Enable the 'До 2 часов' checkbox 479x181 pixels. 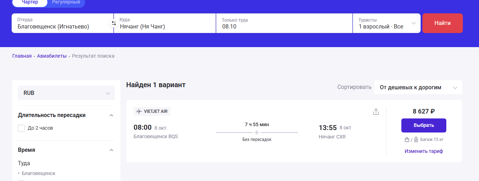tap(21, 128)
